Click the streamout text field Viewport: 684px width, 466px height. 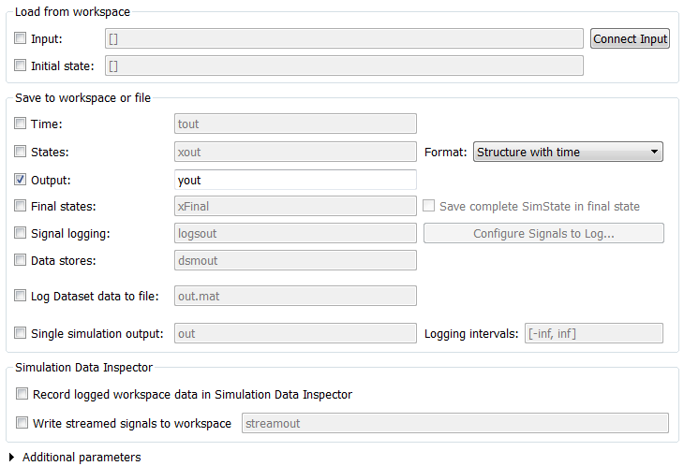coord(454,423)
